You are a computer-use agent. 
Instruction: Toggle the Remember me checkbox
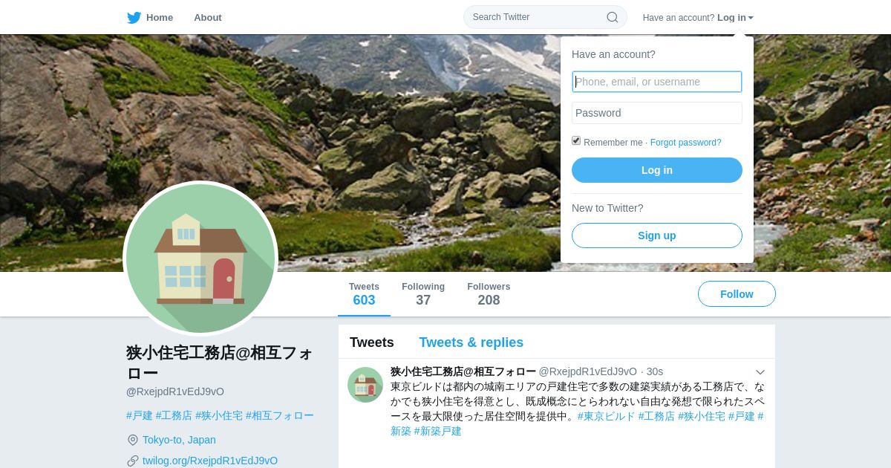576,140
